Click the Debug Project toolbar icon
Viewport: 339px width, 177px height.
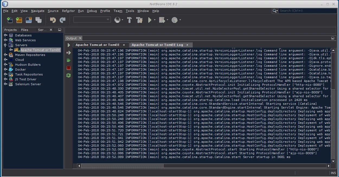(x=162, y=20)
